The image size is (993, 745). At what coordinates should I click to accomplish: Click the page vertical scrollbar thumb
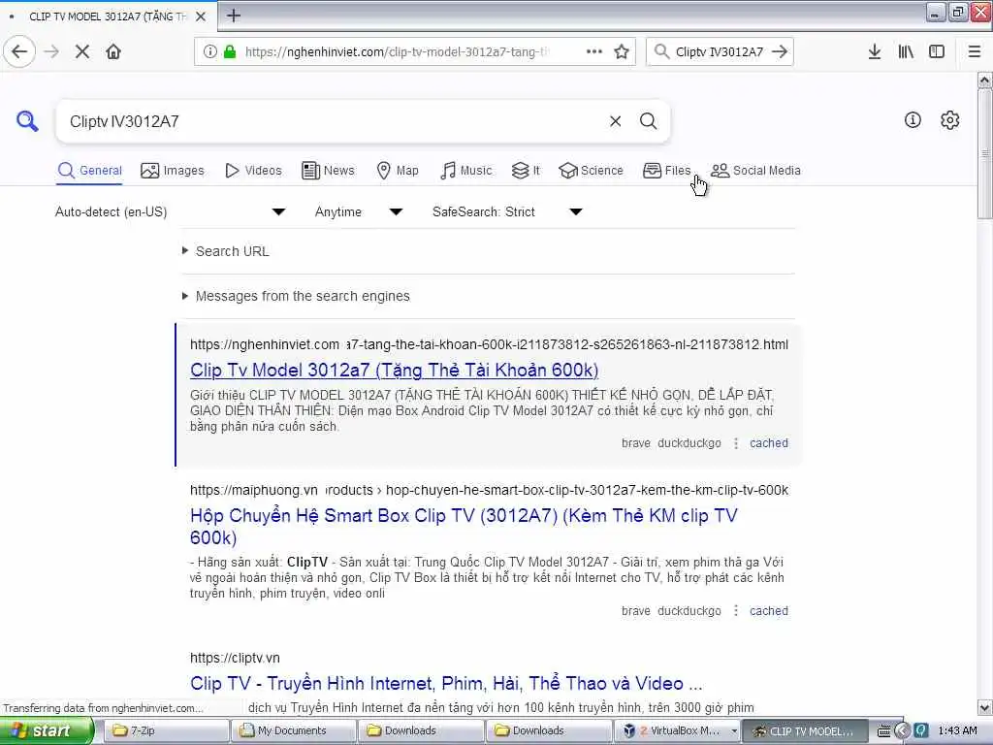pos(985,153)
